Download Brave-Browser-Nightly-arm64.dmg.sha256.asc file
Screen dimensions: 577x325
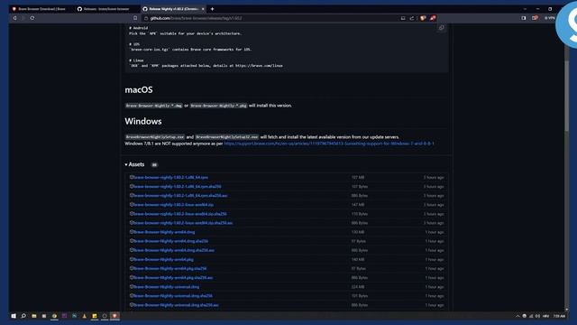coord(174,250)
